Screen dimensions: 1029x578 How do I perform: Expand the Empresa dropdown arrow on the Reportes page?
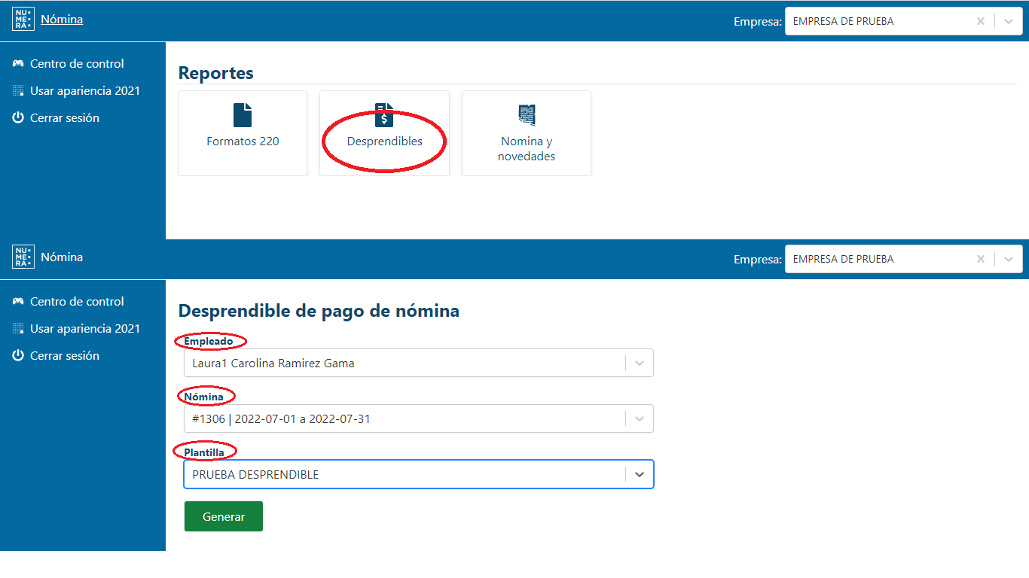click(x=1009, y=21)
